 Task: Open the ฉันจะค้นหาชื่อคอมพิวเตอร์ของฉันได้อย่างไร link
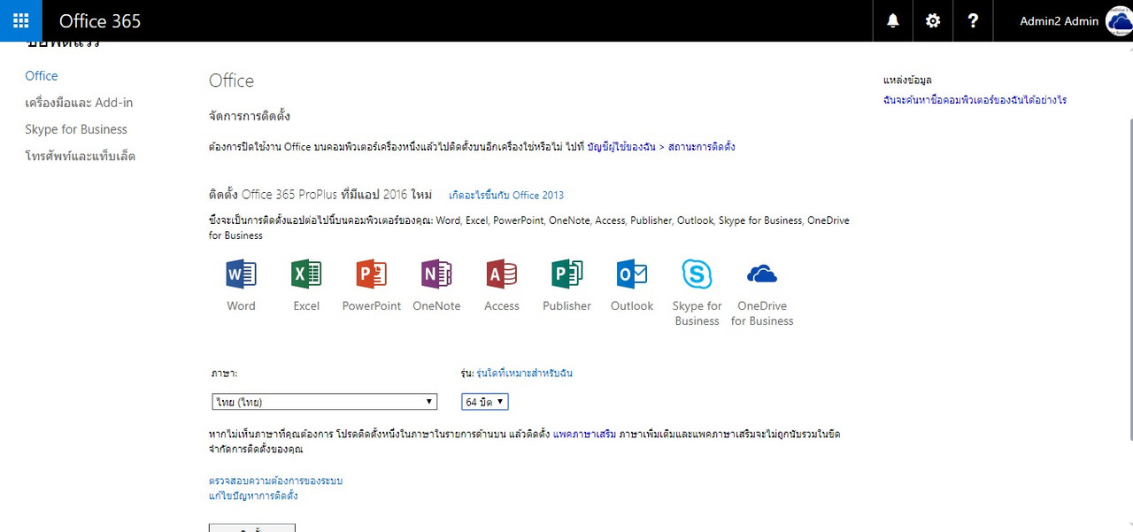coord(975,100)
